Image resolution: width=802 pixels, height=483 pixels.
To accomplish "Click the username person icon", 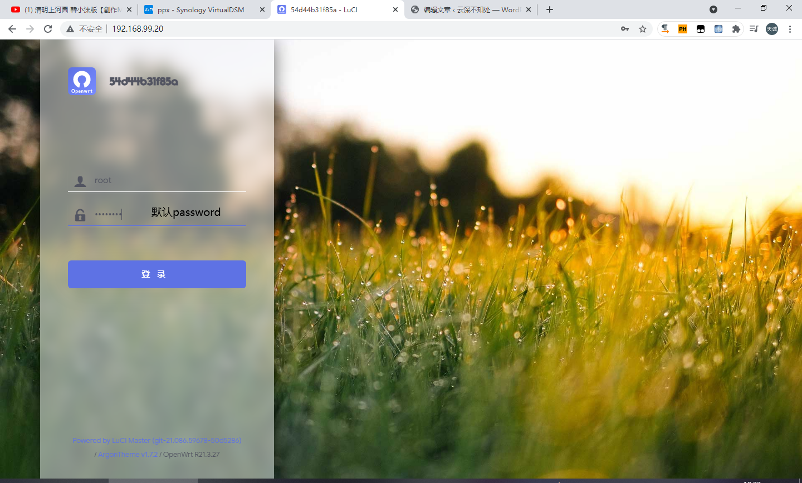I will point(80,180).
